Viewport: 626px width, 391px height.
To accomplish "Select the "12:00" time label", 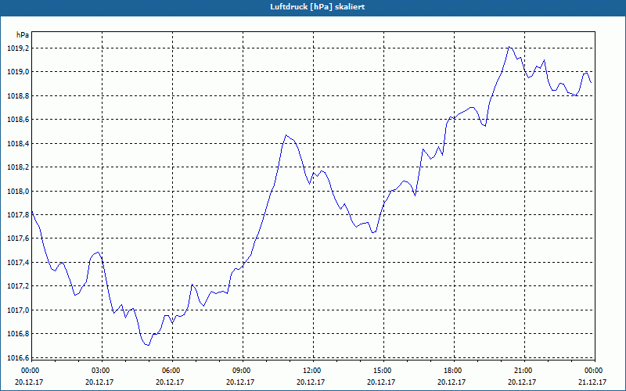I will [x=312, y=371].
